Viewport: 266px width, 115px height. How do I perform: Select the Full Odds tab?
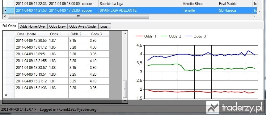9,26
